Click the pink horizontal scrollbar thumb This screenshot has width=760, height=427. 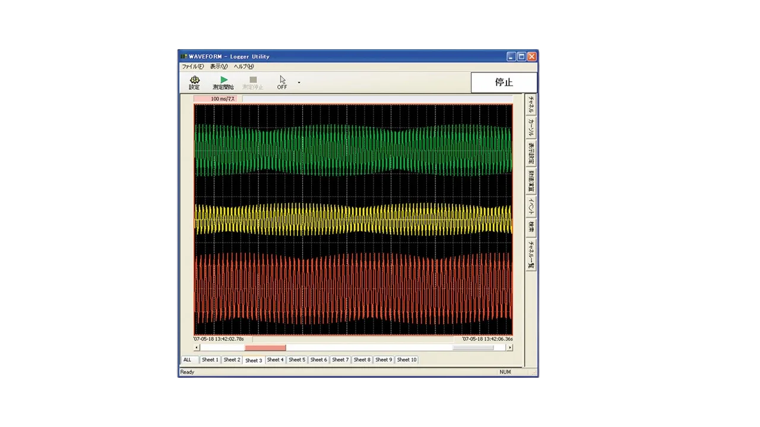click(265, 348)
